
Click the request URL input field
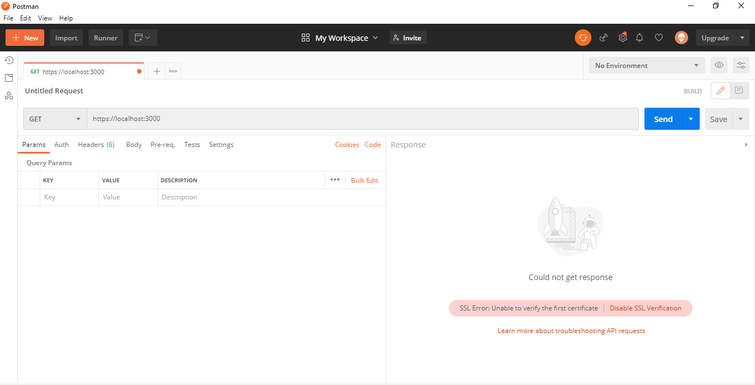pos(363,119)
